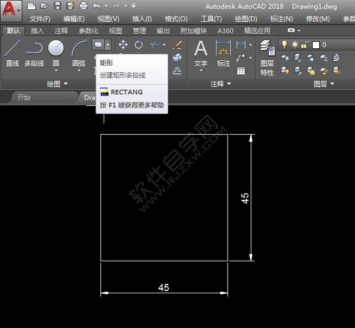This screenshot has width=355, height=328.
Task: Expand the Draw (绘图) panel
Action: point(58,84)
